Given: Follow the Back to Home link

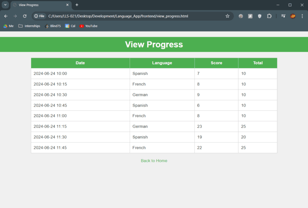Looking at the screenshot, I should click(x=154, y=160).
